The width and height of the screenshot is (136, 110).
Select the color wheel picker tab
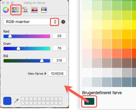[x=6, y=10]
